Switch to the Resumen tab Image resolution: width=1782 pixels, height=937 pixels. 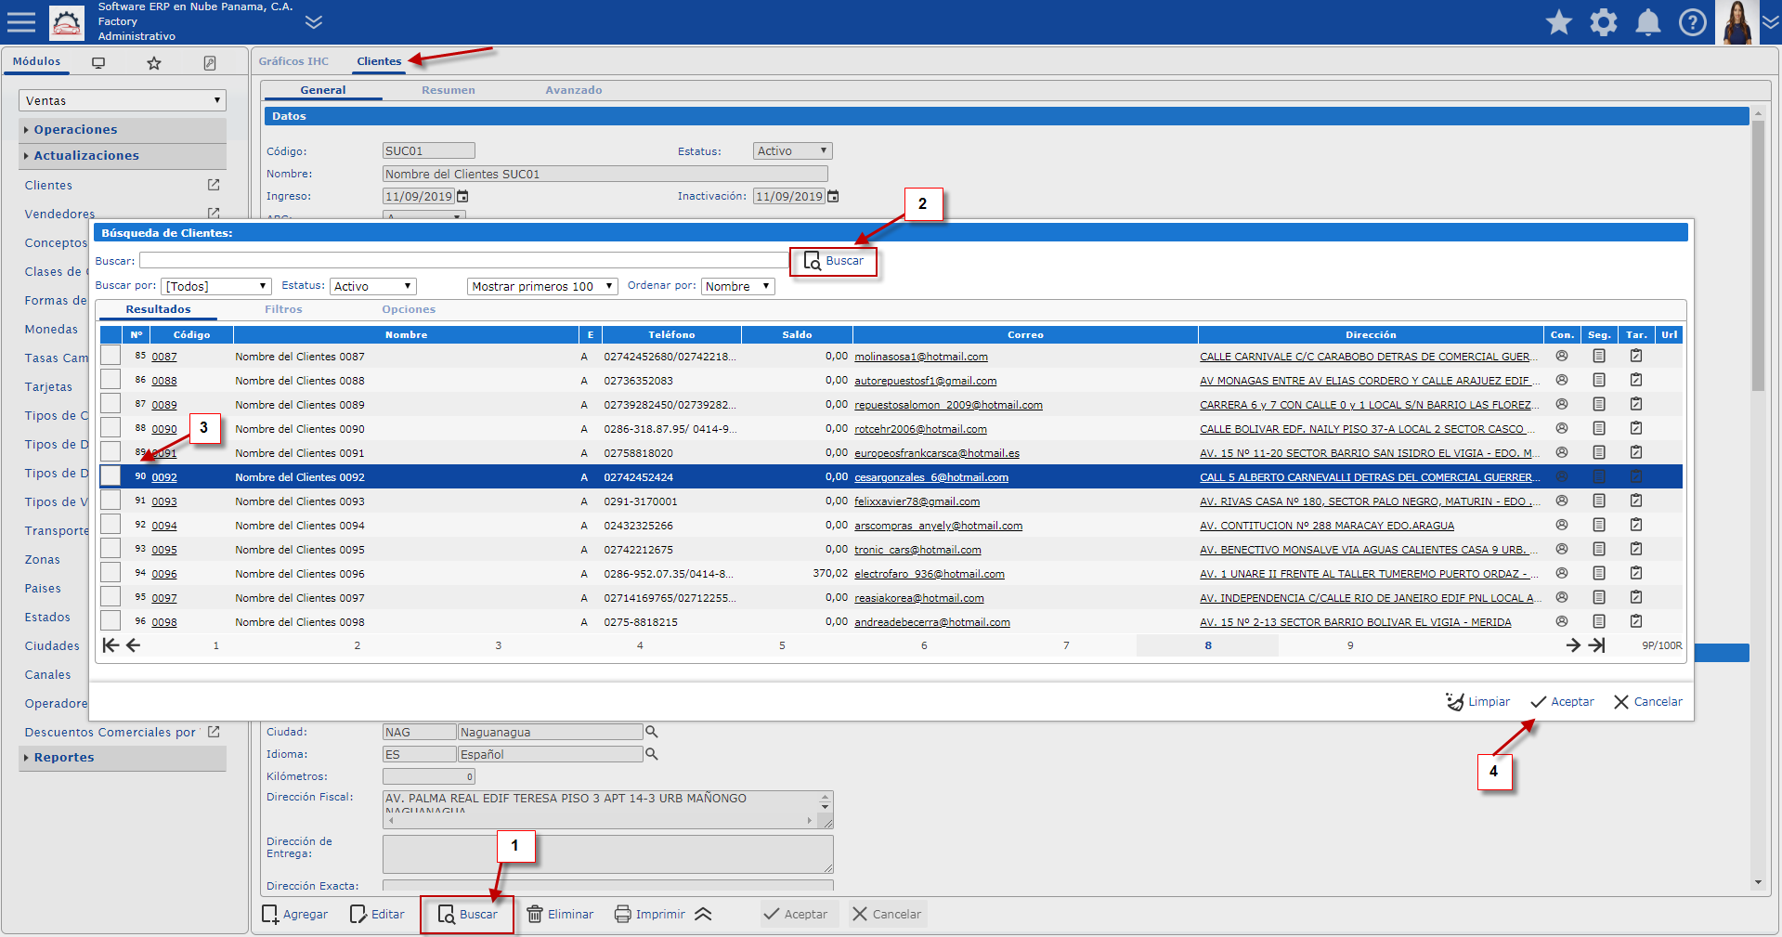(x=448, y=90)
